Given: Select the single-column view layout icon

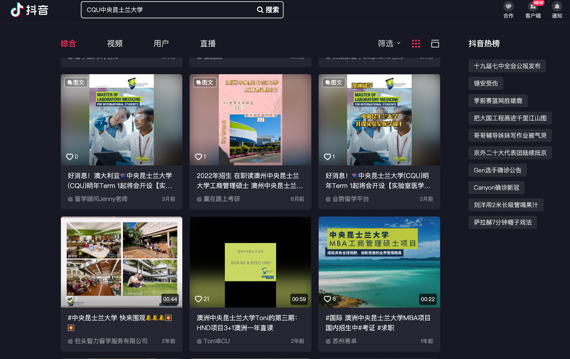Looking at the screenshot, I should (435, 43).
